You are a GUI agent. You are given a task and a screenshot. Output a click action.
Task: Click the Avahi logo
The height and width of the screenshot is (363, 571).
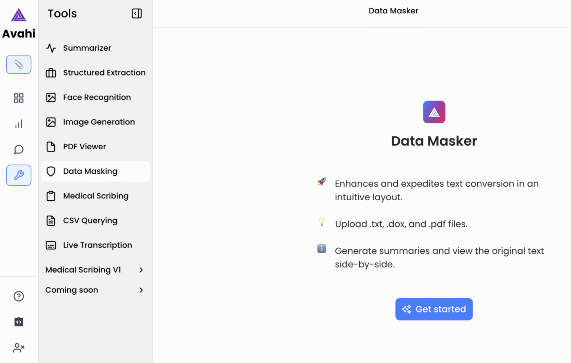click(19, 15)
